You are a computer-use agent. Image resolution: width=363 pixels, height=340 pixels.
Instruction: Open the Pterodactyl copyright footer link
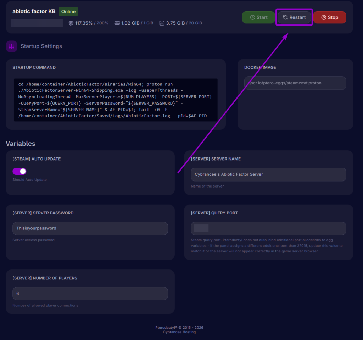179,328
